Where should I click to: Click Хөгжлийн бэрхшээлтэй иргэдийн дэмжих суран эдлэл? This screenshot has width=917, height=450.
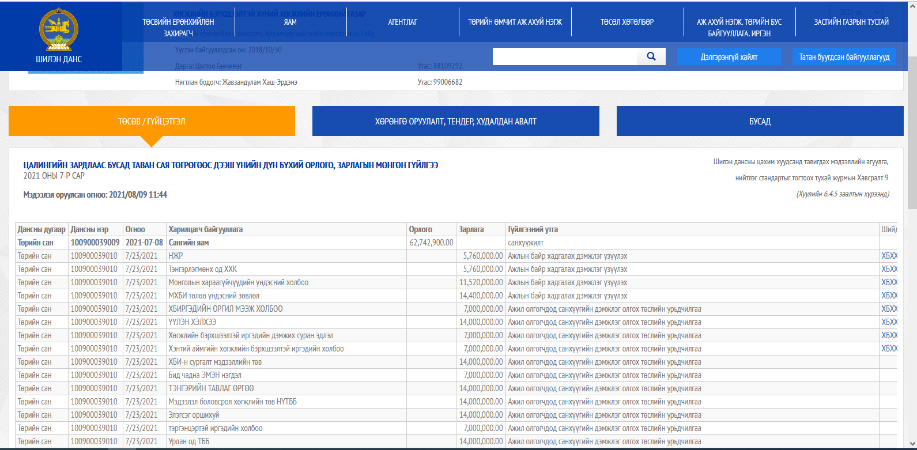pos(251,335)
